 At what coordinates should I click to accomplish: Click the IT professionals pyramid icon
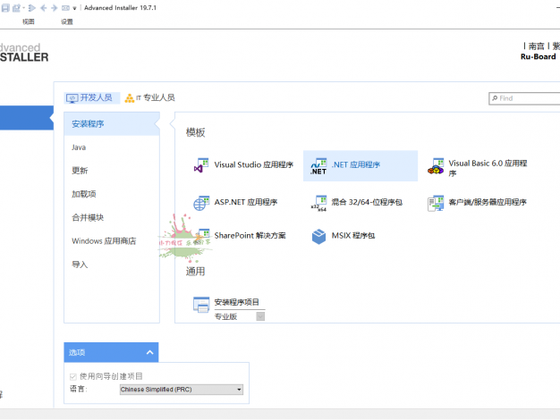coord(130,98)
